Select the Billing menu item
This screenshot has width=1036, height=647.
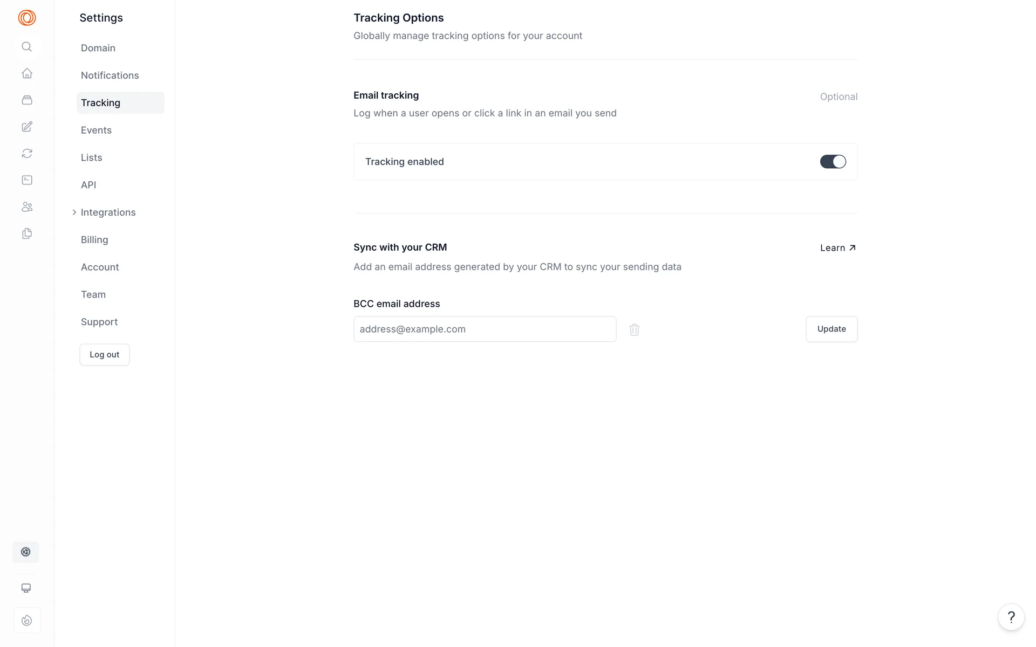(x=94, y=240)
